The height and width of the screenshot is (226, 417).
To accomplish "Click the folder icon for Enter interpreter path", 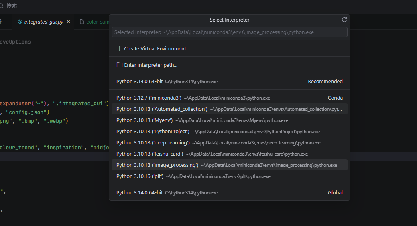I will point(119,65).
